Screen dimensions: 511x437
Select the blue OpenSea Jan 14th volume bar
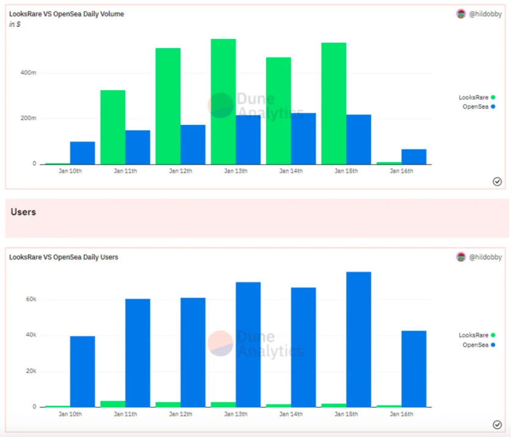pos(303,138)
